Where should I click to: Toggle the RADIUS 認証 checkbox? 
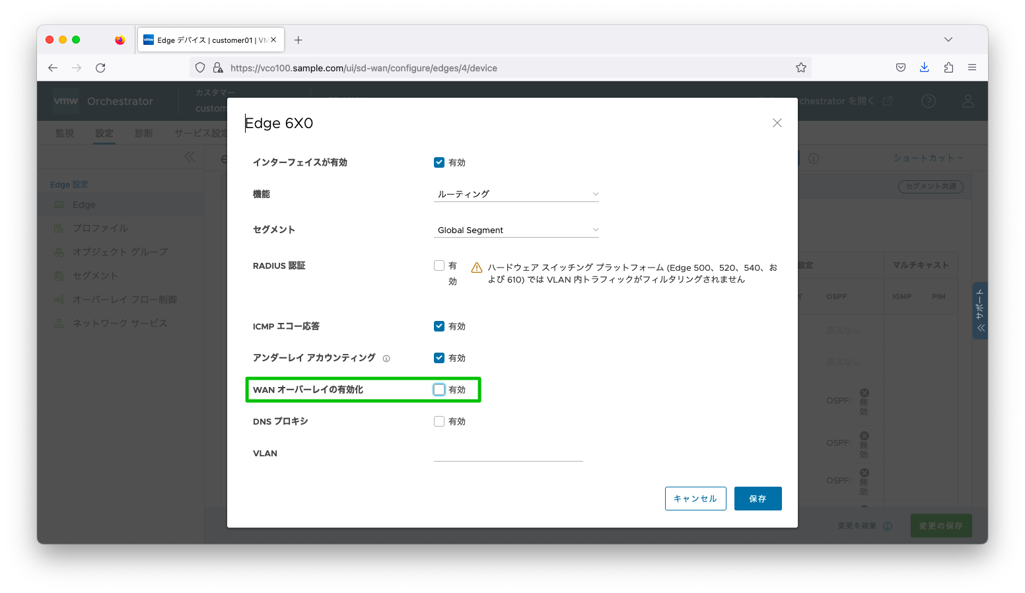click(439, 265)
